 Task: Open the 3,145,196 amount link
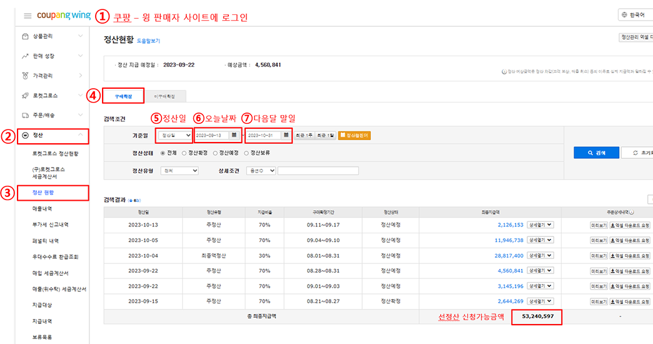click(x=510, y=286)
